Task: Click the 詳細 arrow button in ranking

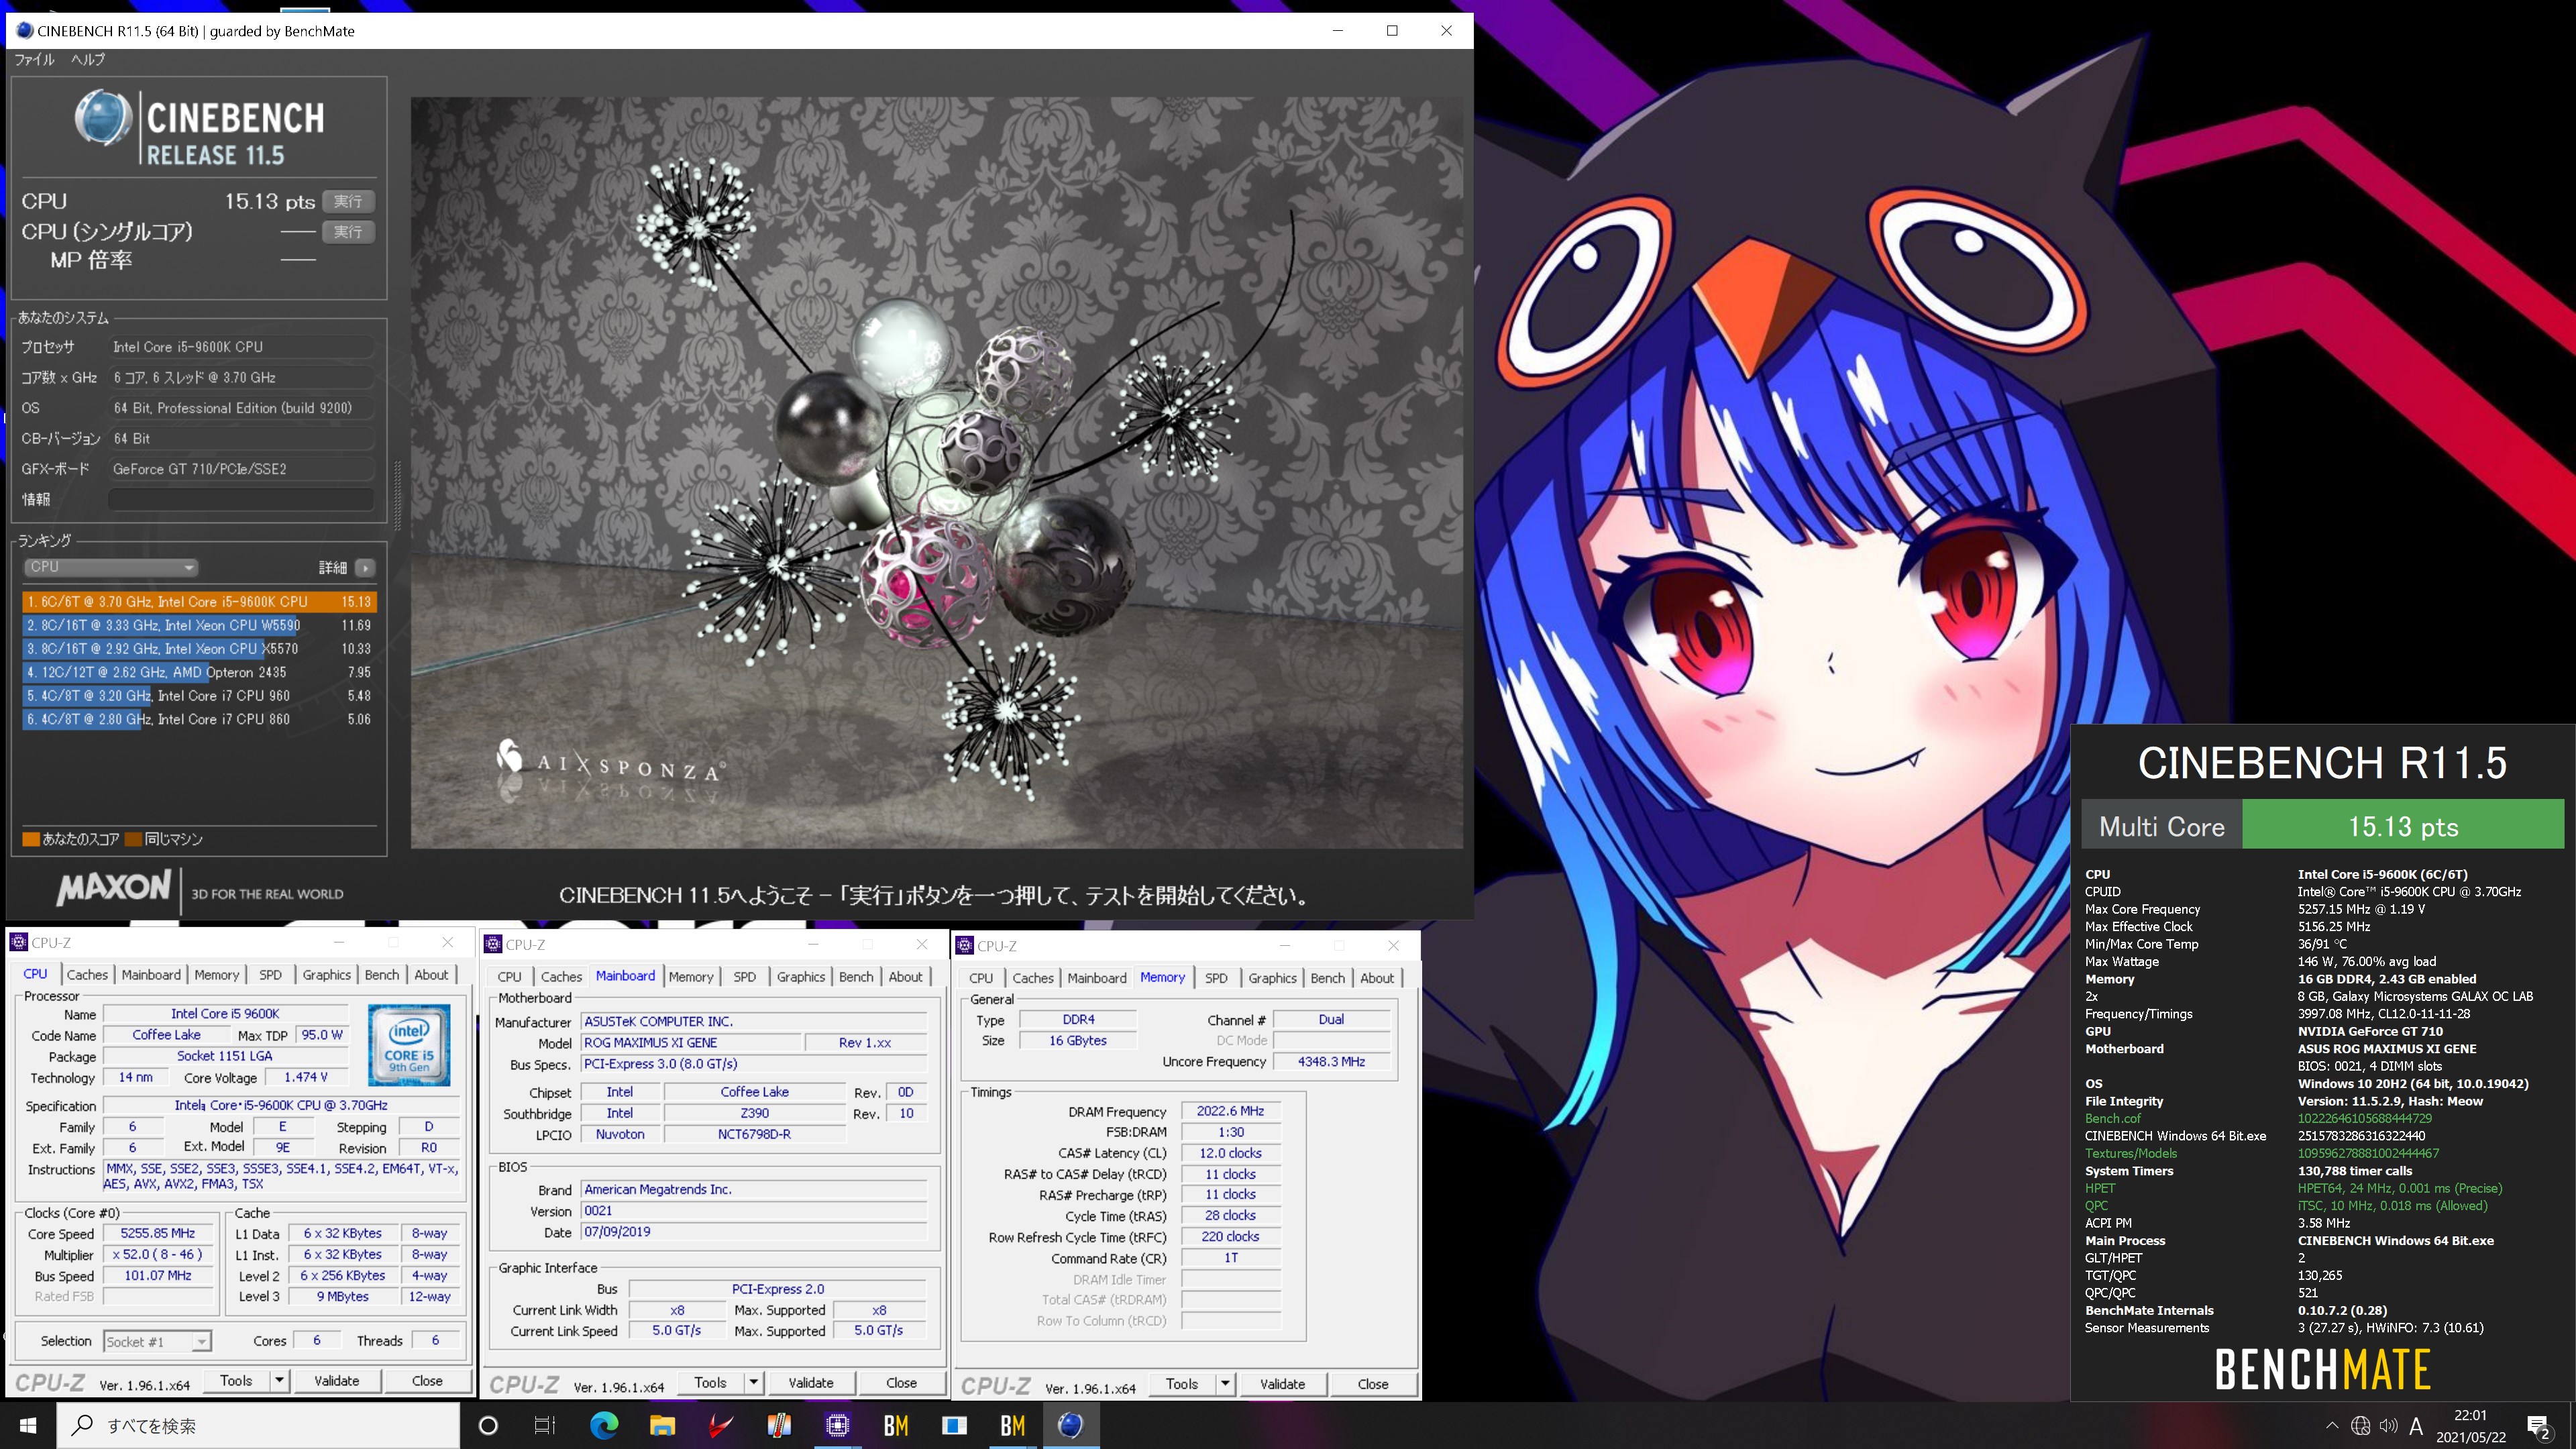Action: pyautogui.click(x=366, y=568)
